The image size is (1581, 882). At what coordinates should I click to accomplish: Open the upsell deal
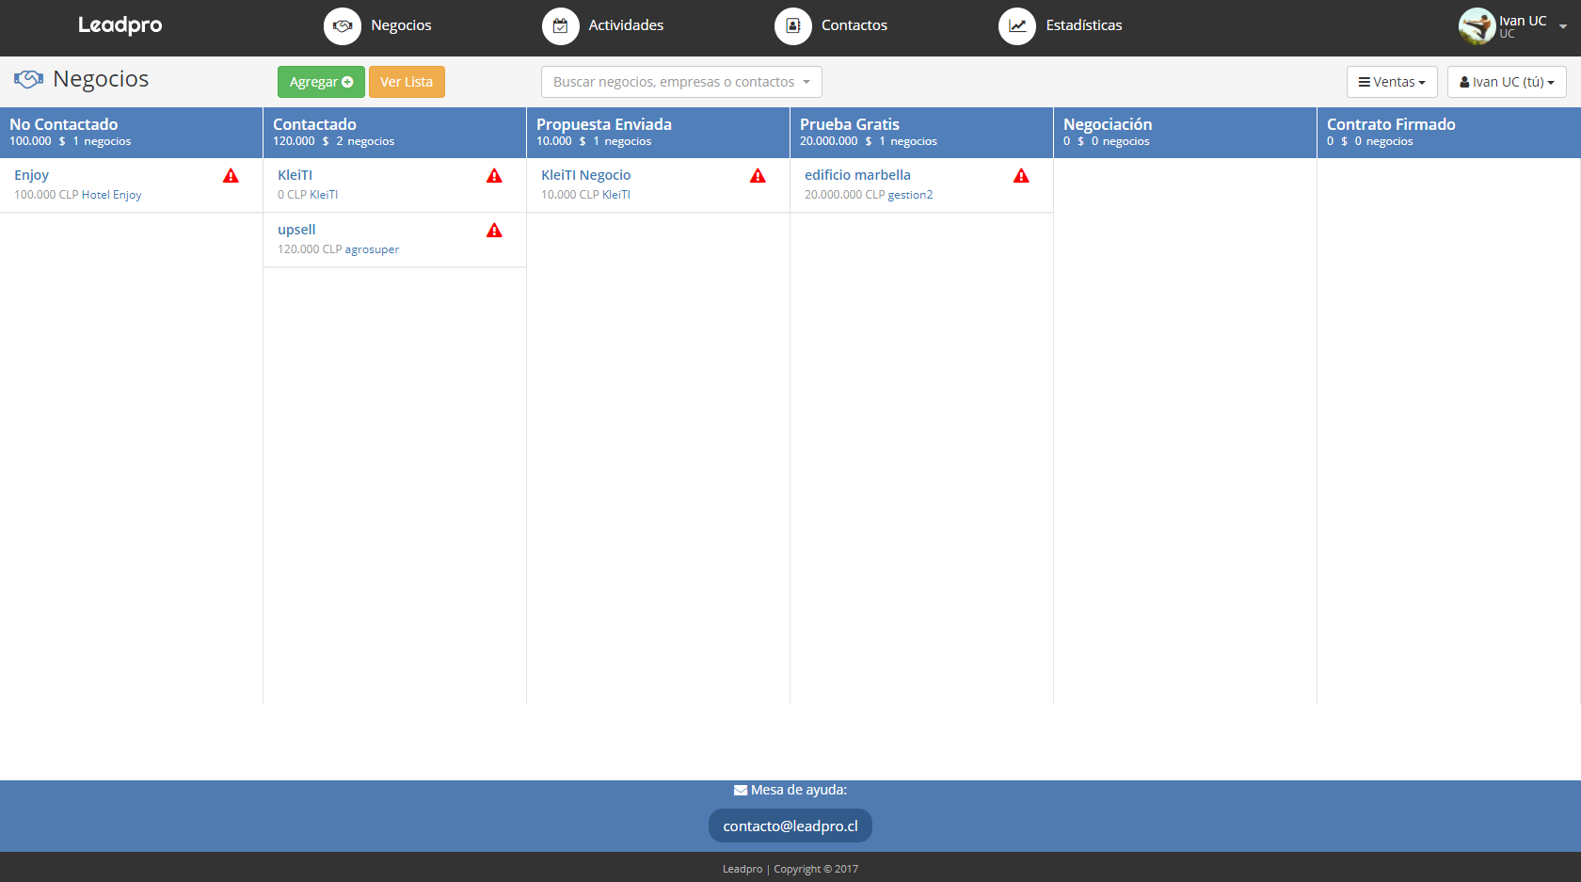tap(296, 230)
